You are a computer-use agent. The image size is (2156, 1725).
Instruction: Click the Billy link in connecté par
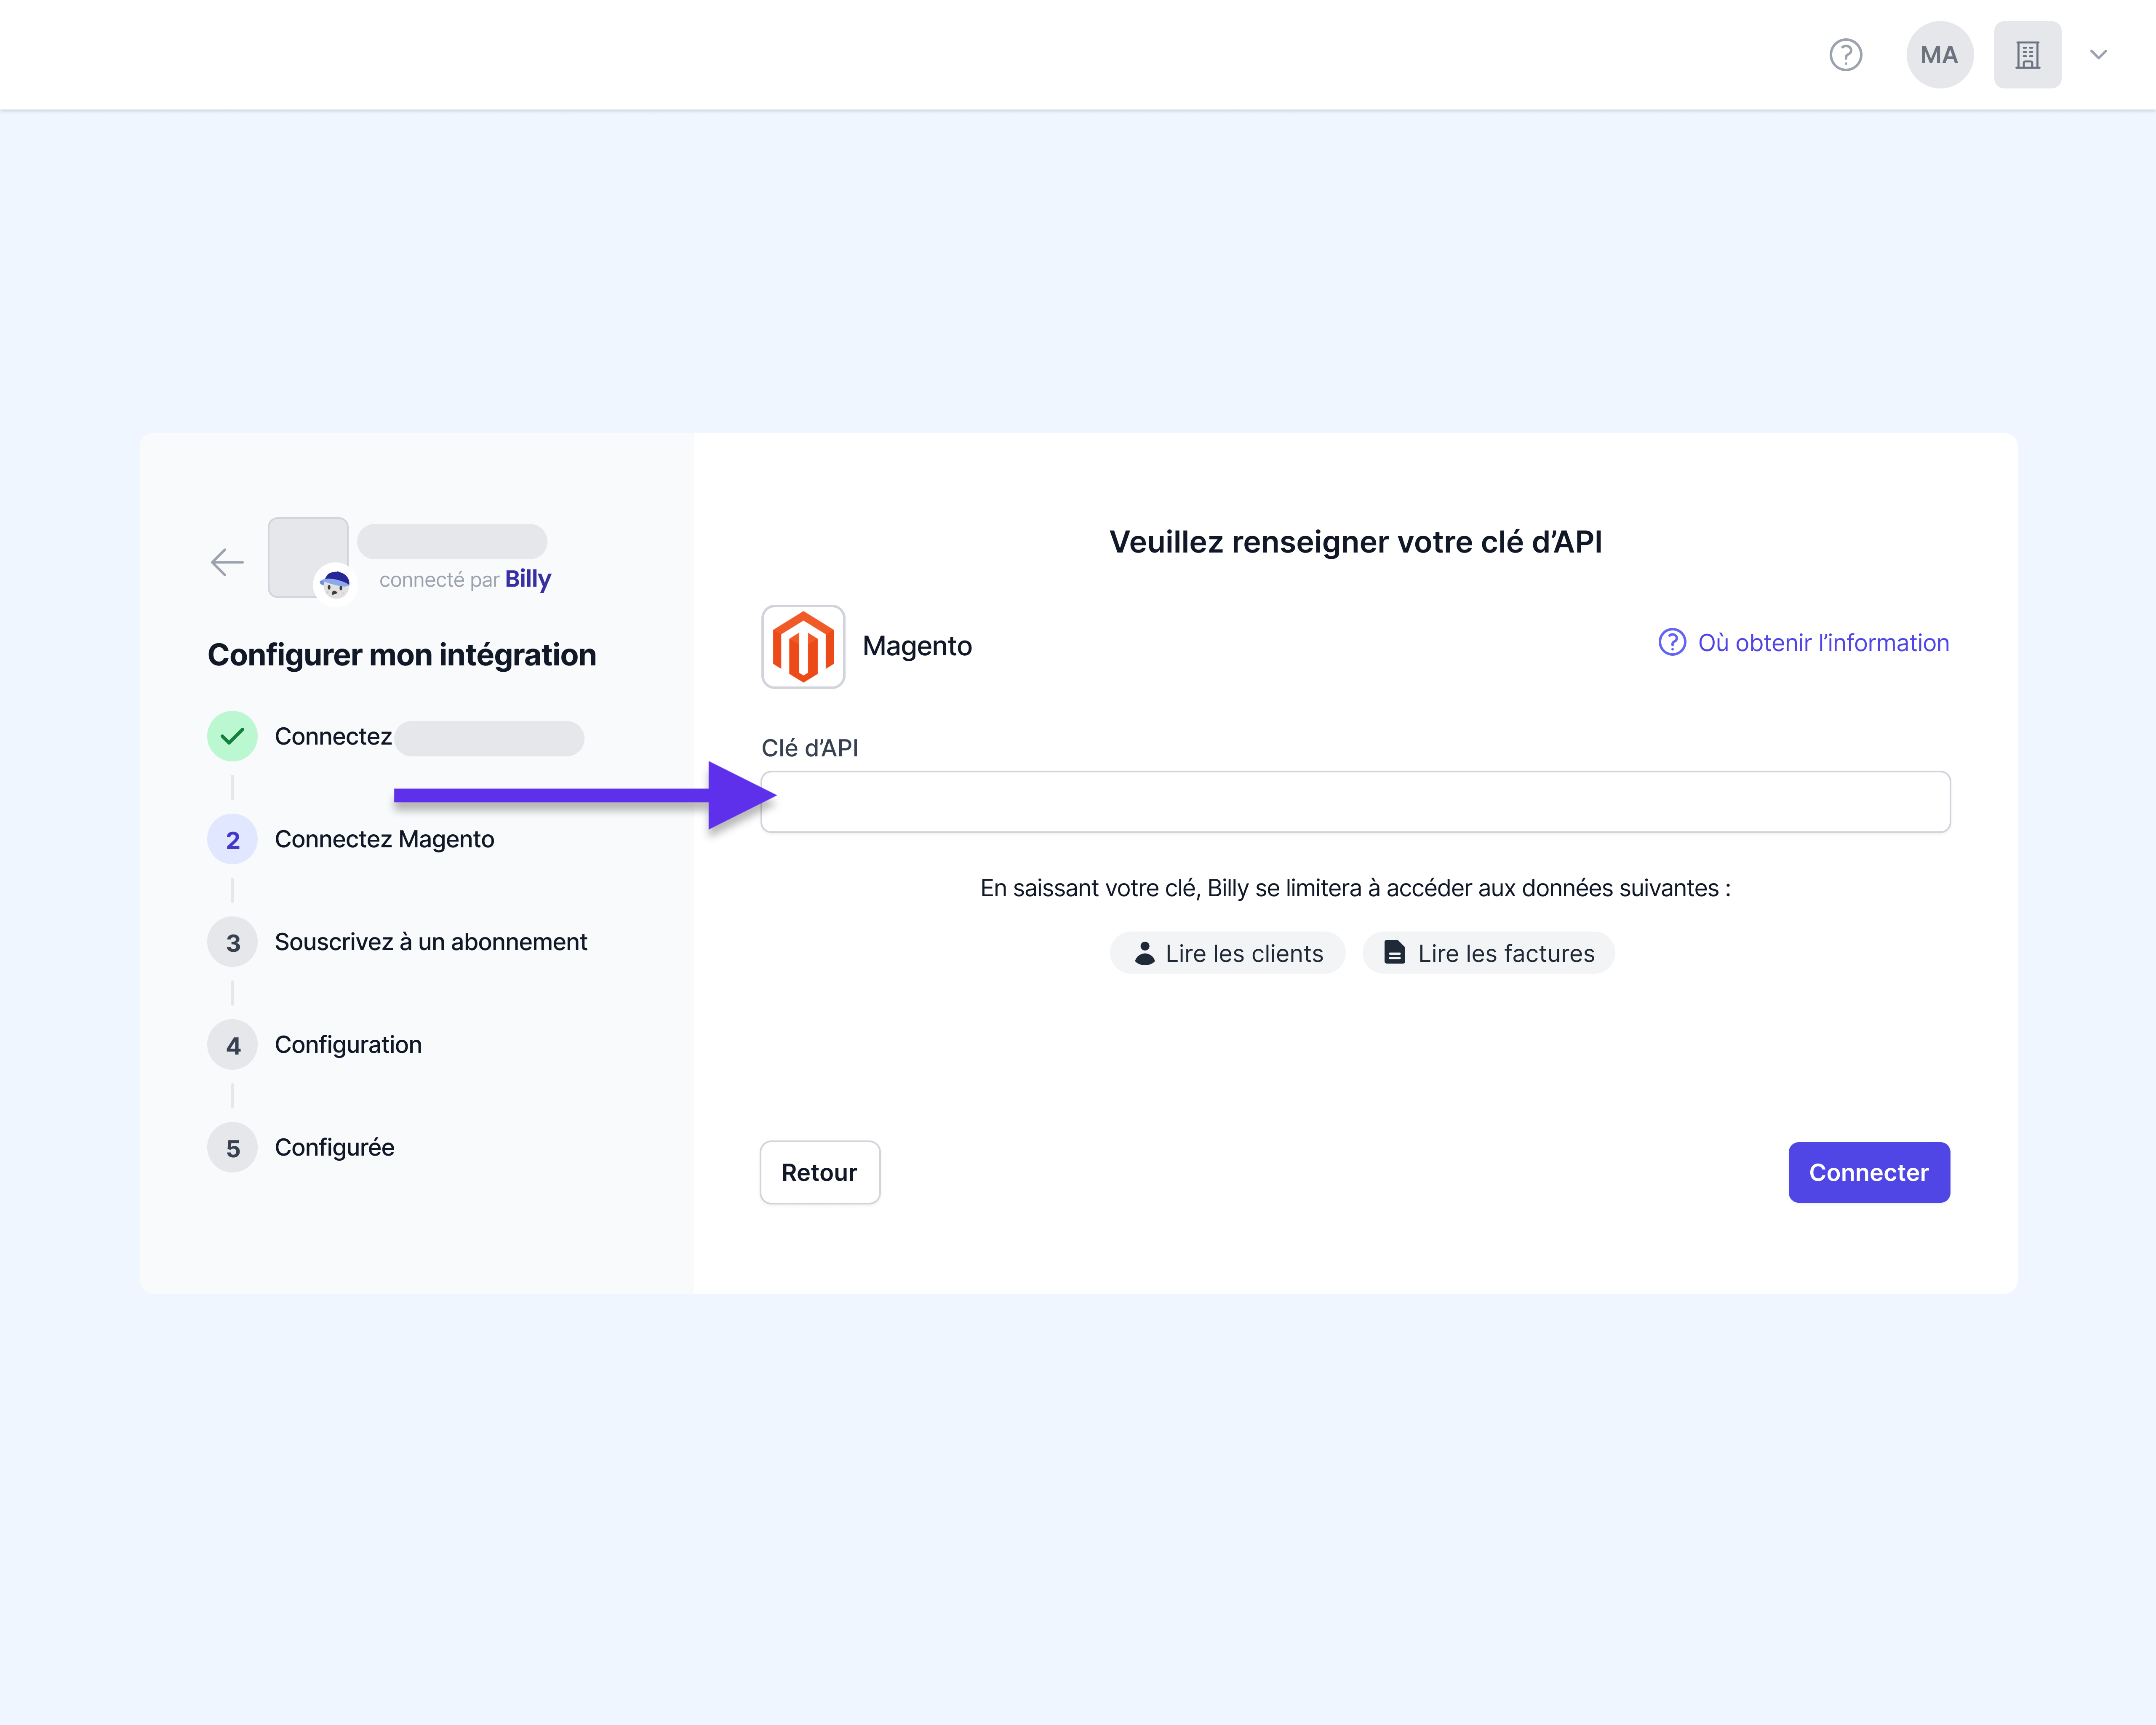click(x=528, y=579)
